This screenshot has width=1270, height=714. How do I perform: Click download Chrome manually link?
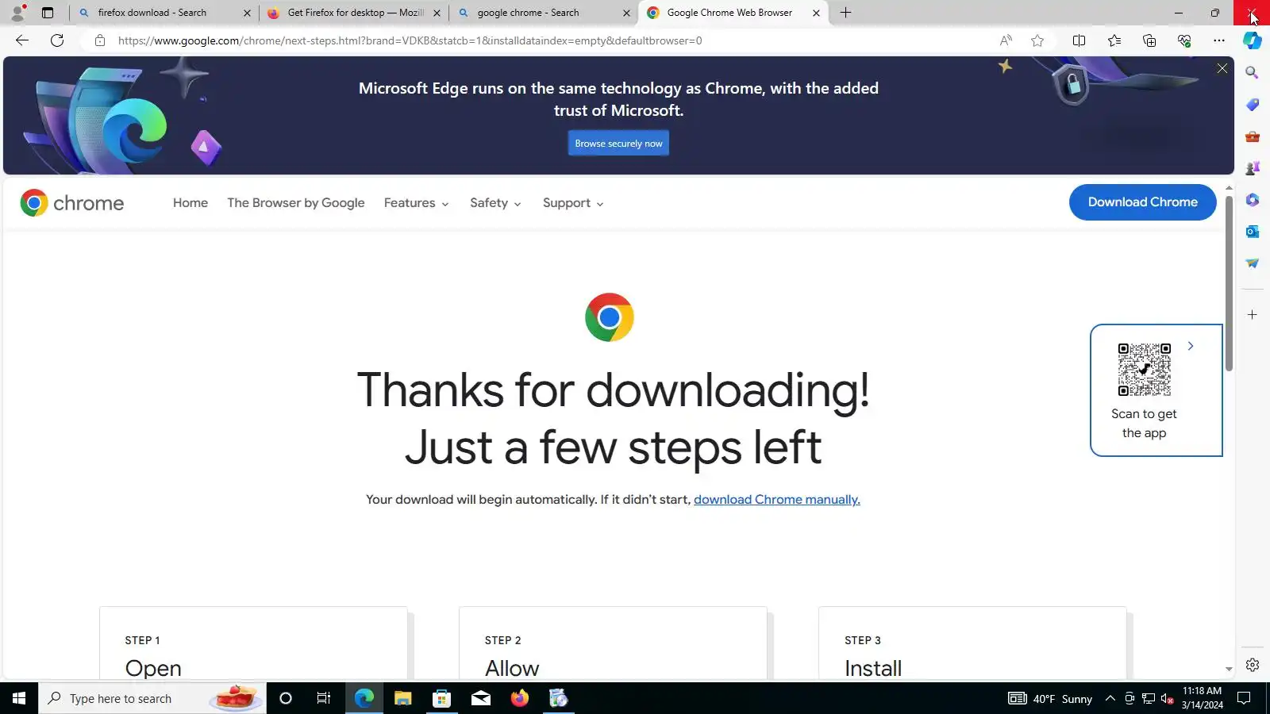tap(777, 500)
